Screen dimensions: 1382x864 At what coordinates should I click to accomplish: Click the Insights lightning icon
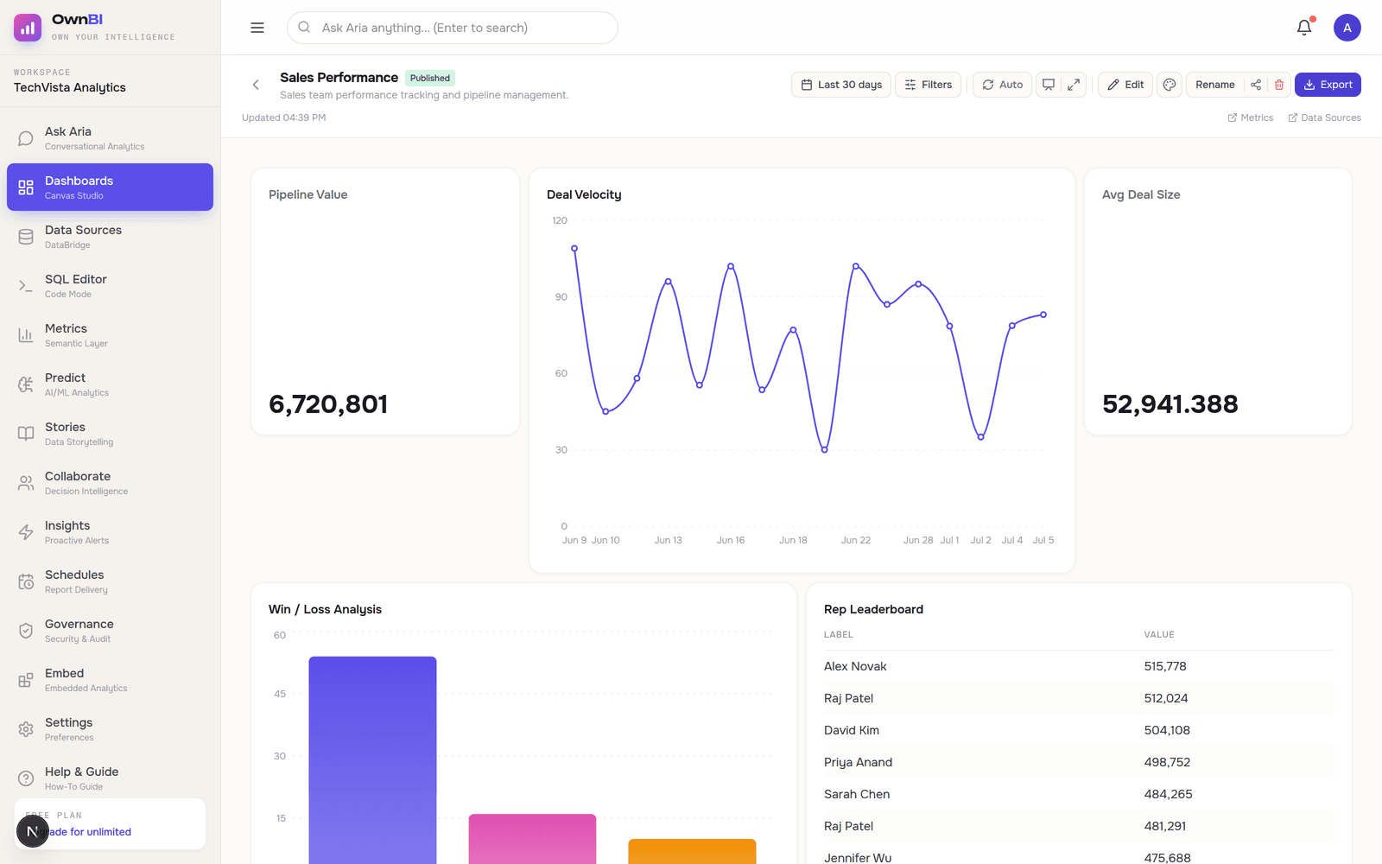pyautogui.click(x=26, y=532)
